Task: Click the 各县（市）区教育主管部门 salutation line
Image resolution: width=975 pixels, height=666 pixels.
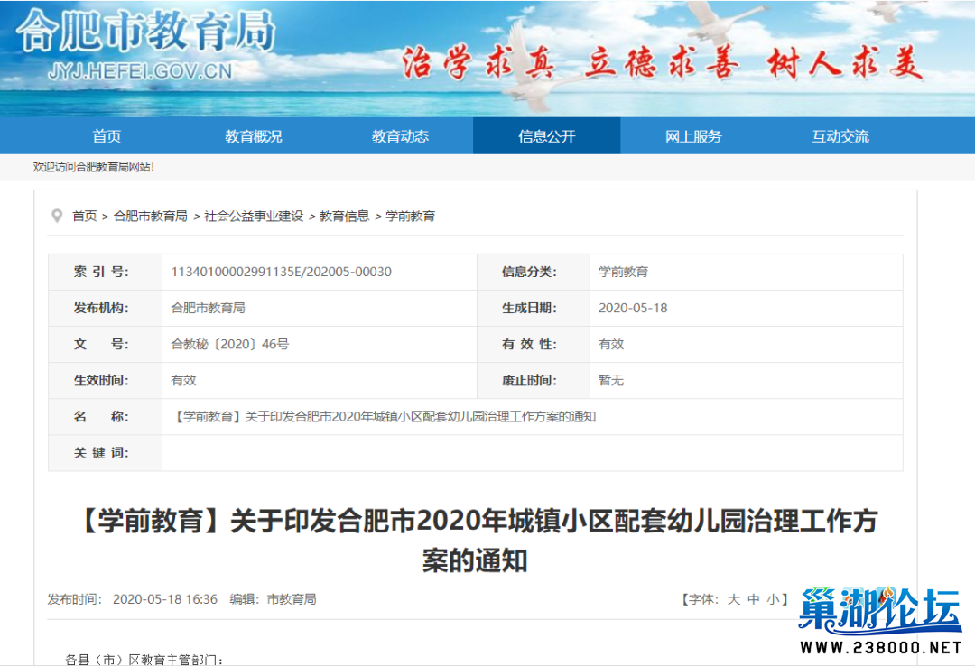Action: 144,659
